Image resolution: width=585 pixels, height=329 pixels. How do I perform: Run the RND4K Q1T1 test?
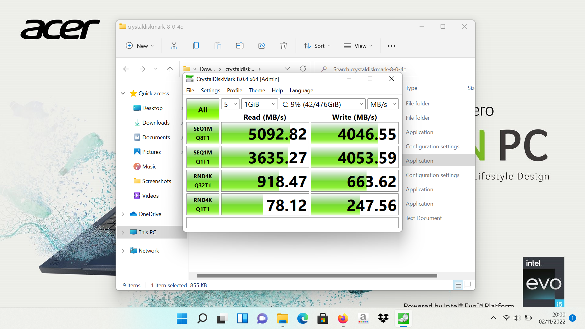(x=203, y=204)
